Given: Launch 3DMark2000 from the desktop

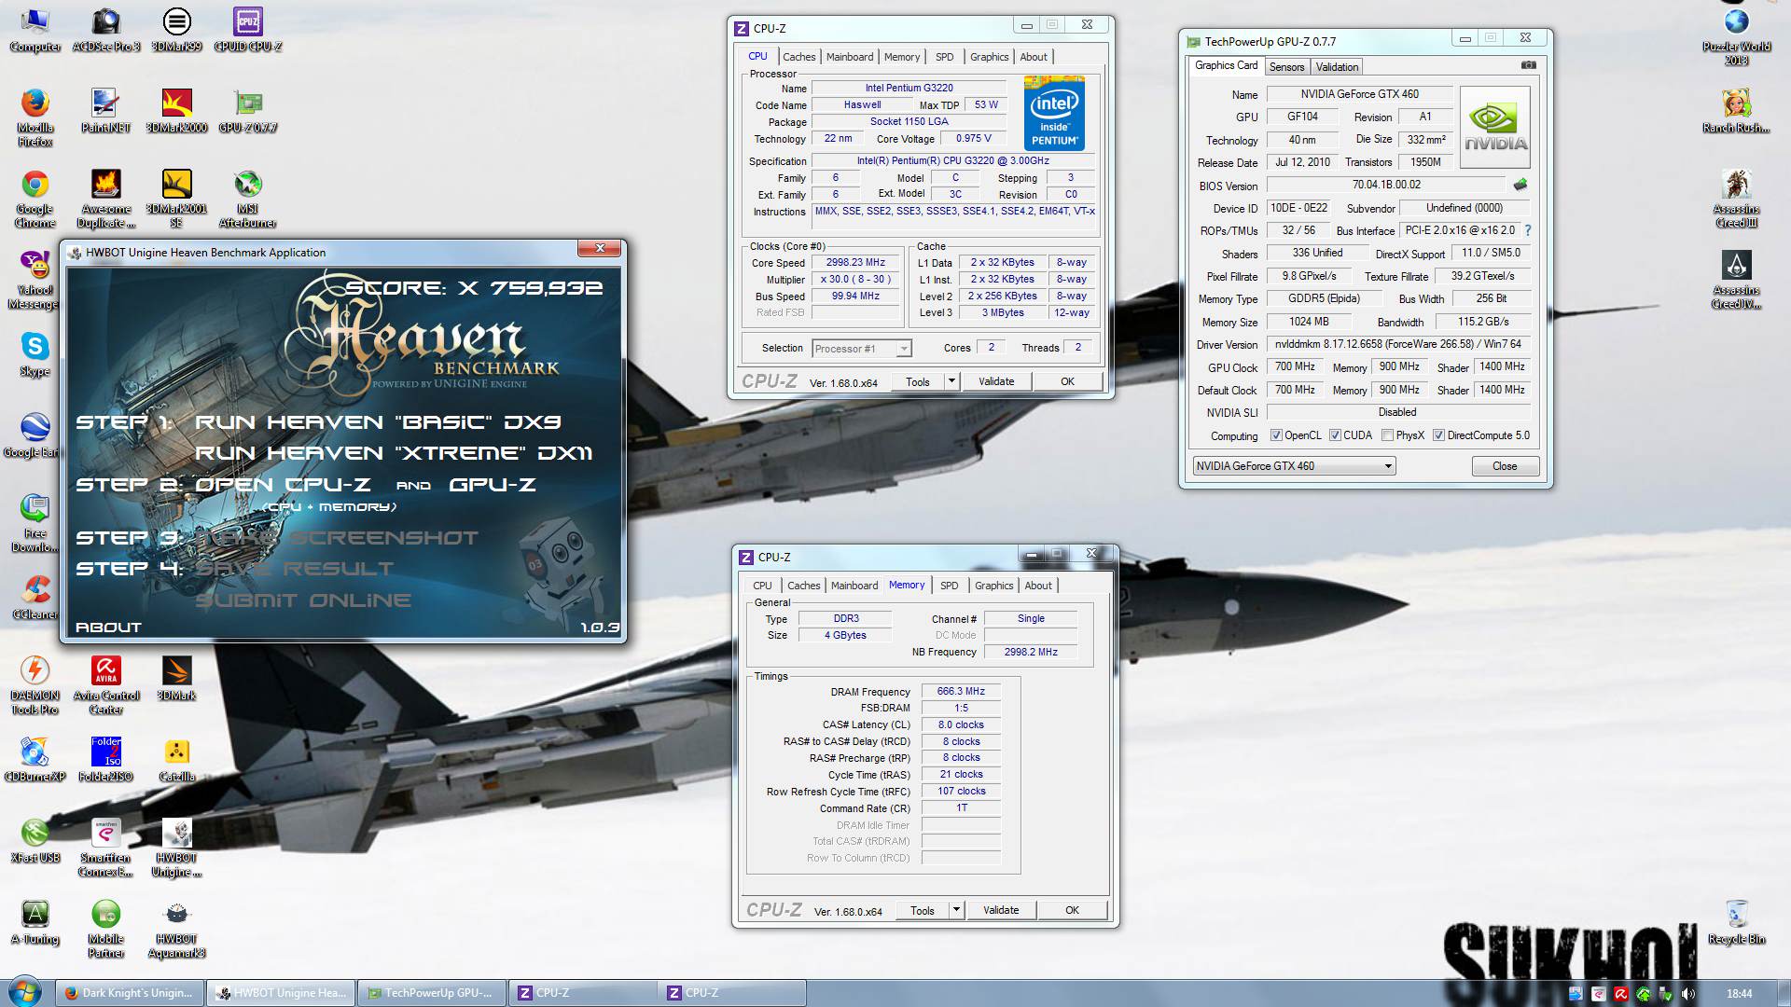Looking at the screenshot, I should [x=176, y=110].
